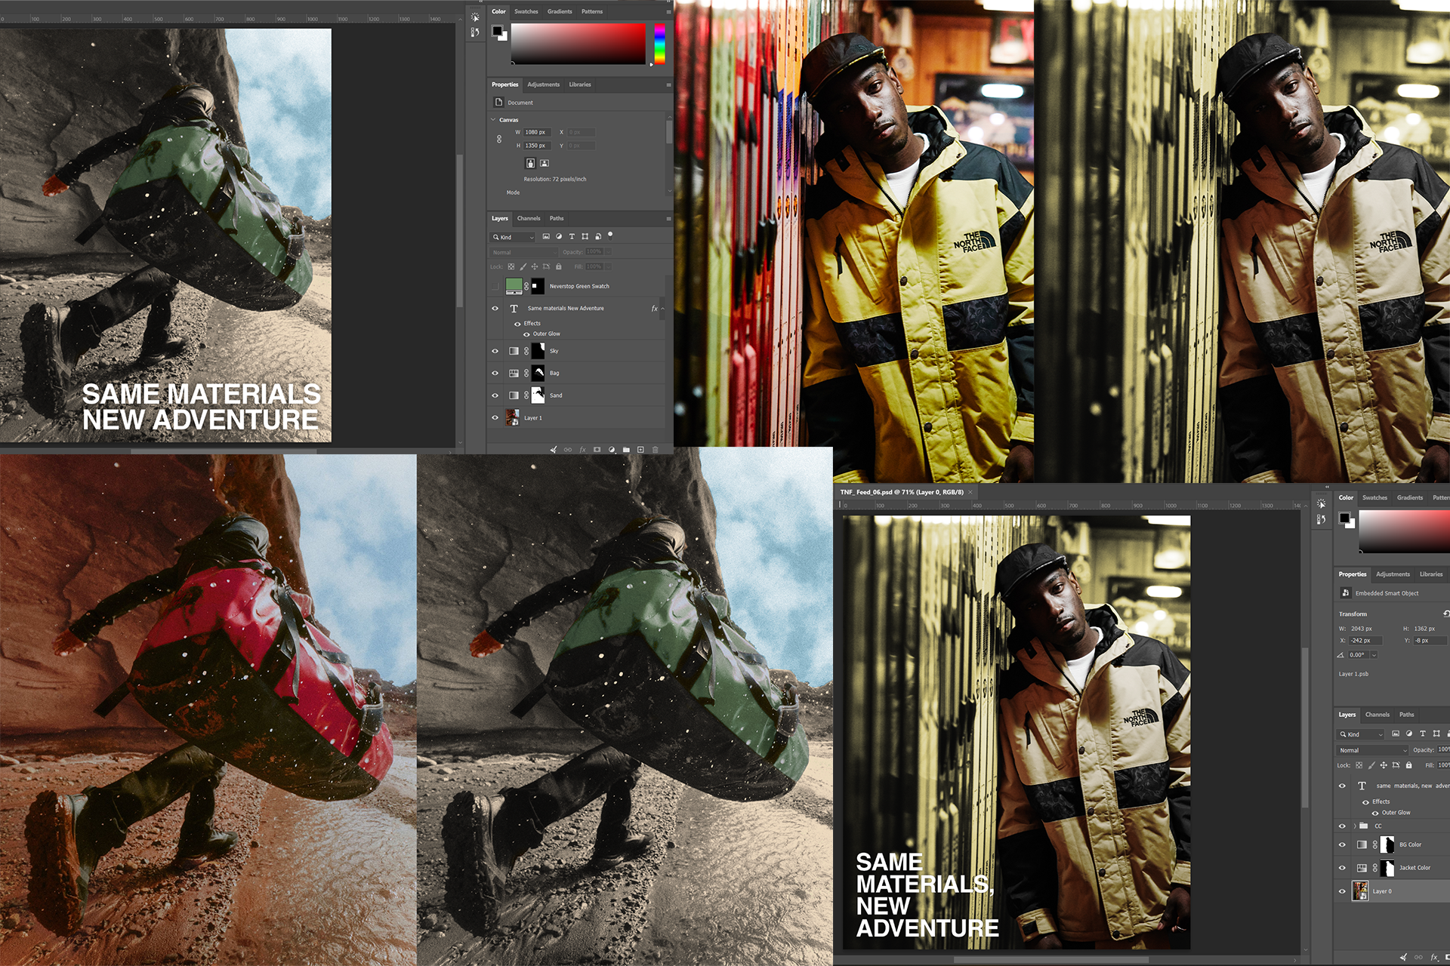1450x966 pixels.
Task: Click the lock transparent pixels icon in the Neverstop Green Swatch Layers panel
Action: coord(511,266)
